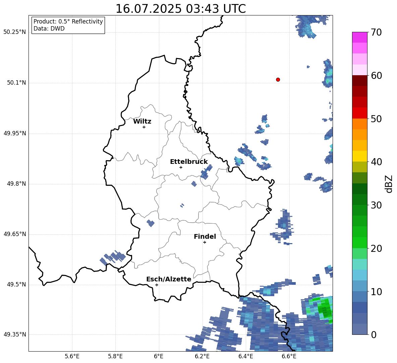The height and width of the screenshot is (363, 397).
Task: Click the colorbar tick label 10
Action: click(x=376, y=291)
